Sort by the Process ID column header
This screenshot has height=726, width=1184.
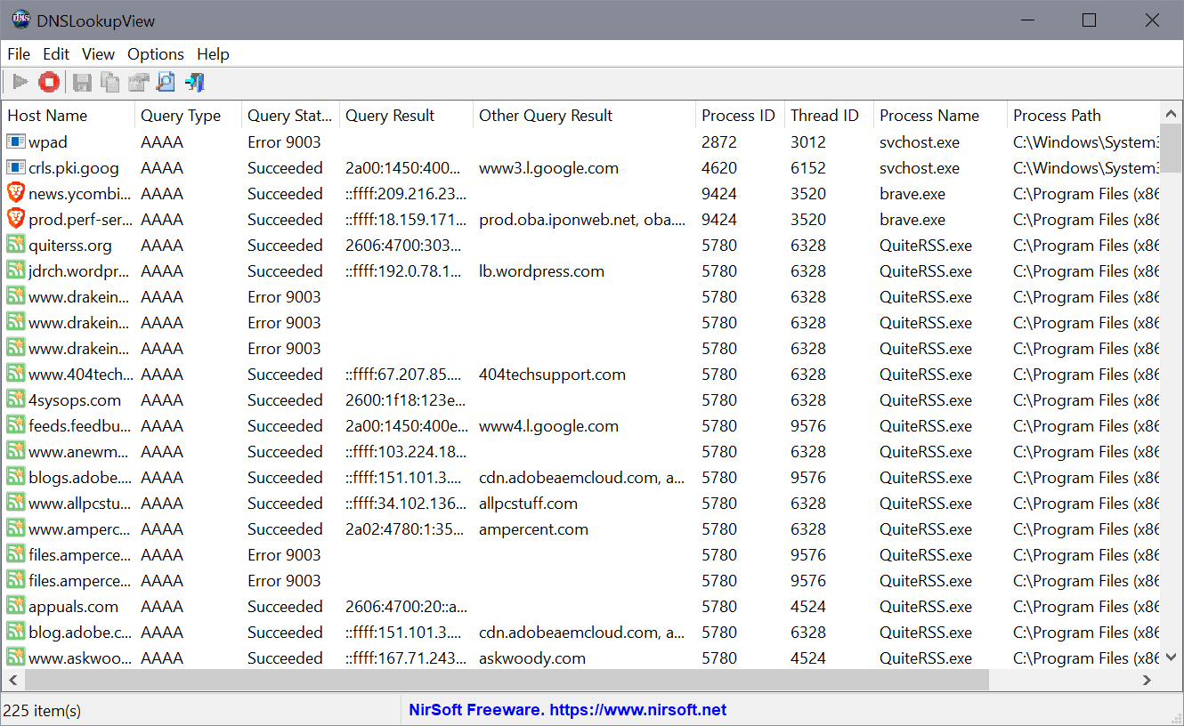(x=740, y=116)
